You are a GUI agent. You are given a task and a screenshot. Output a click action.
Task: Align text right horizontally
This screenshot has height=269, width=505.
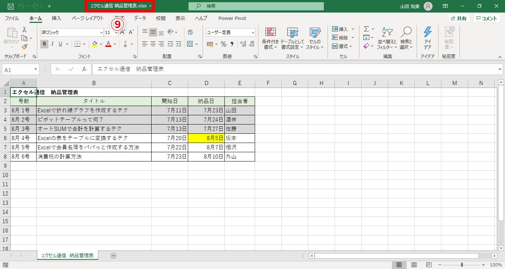point(161,44)
